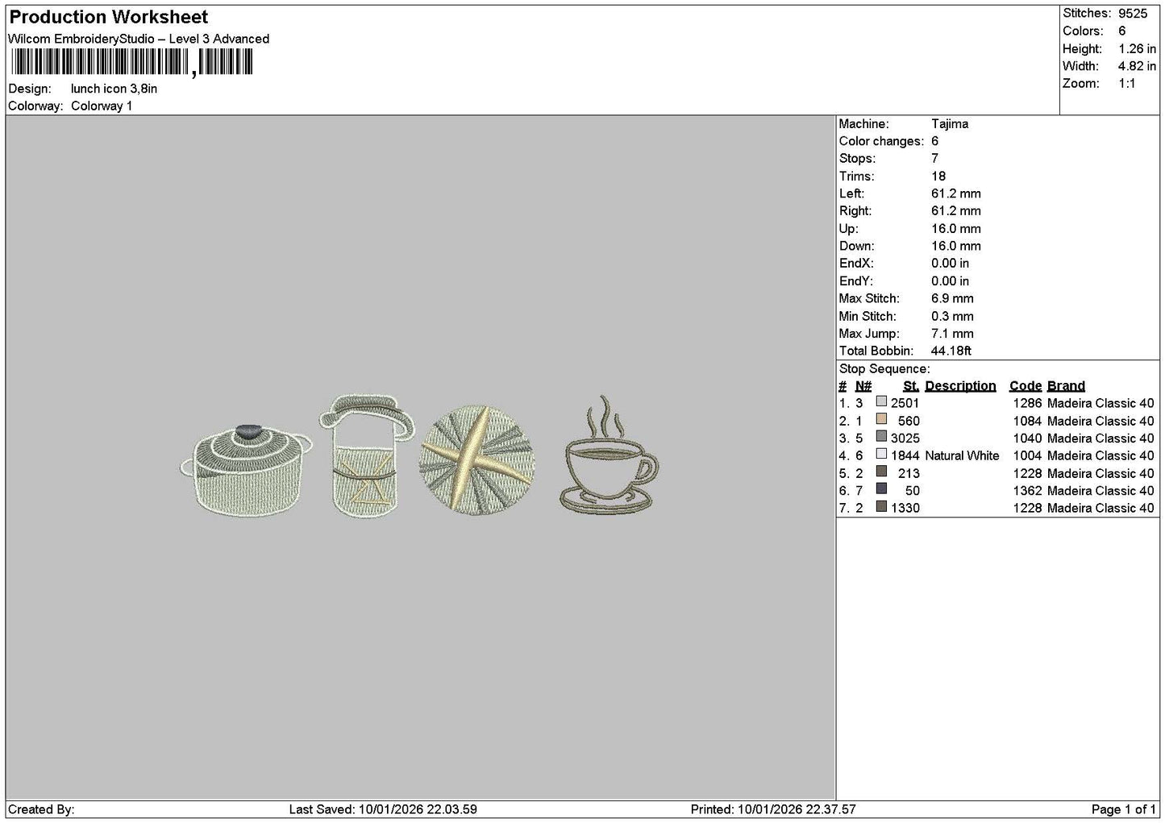Click the barcode under the worksheet title
1165x823 pixels.
(x=132, y=62)
